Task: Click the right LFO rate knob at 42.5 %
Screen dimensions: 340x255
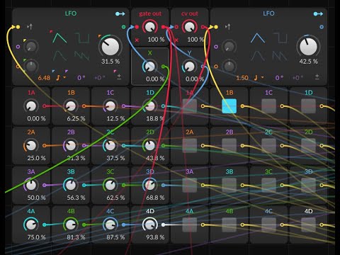Action: coord(308,46)
